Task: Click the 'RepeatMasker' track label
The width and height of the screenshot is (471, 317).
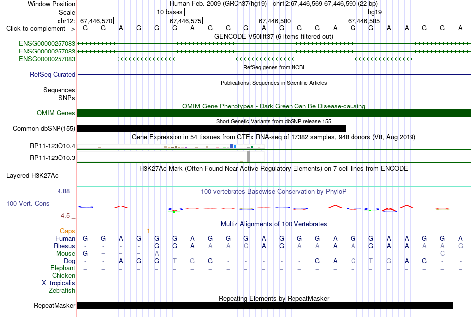Action: pyautogui.click(x=55, y=305)
